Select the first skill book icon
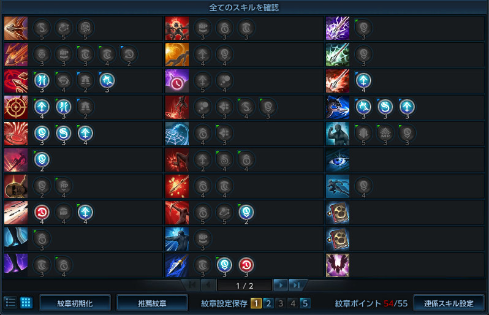The height and width of the screenshot is (315, 489). [338, 213]
